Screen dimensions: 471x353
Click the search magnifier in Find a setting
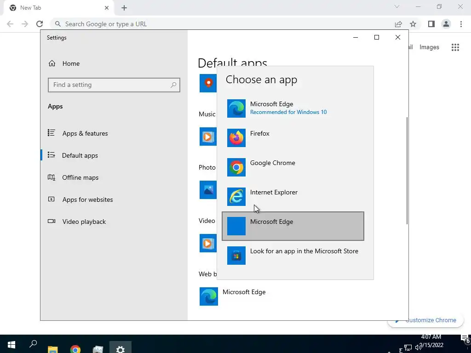pyautogui.click(x=173, y=85)
